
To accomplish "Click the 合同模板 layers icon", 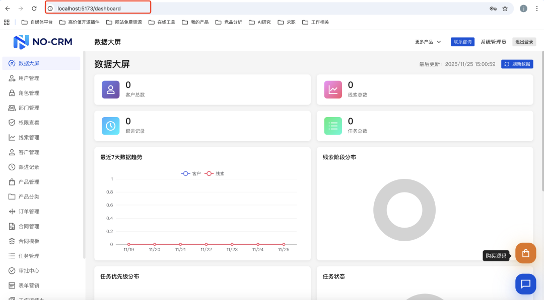I will [x=12, y=241].
